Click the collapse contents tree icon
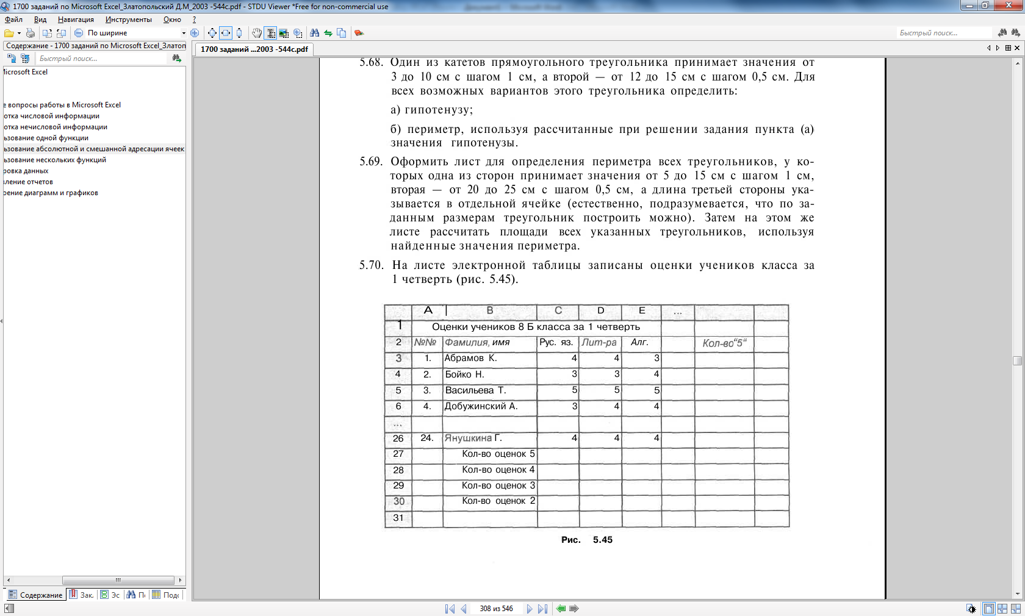1025x616 pixels. point(25,59)
